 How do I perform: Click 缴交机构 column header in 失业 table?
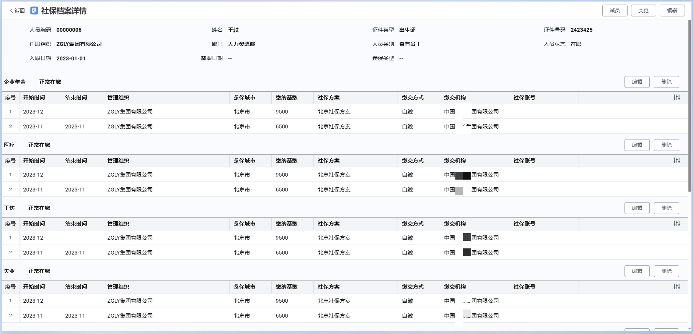click(455, 287)
